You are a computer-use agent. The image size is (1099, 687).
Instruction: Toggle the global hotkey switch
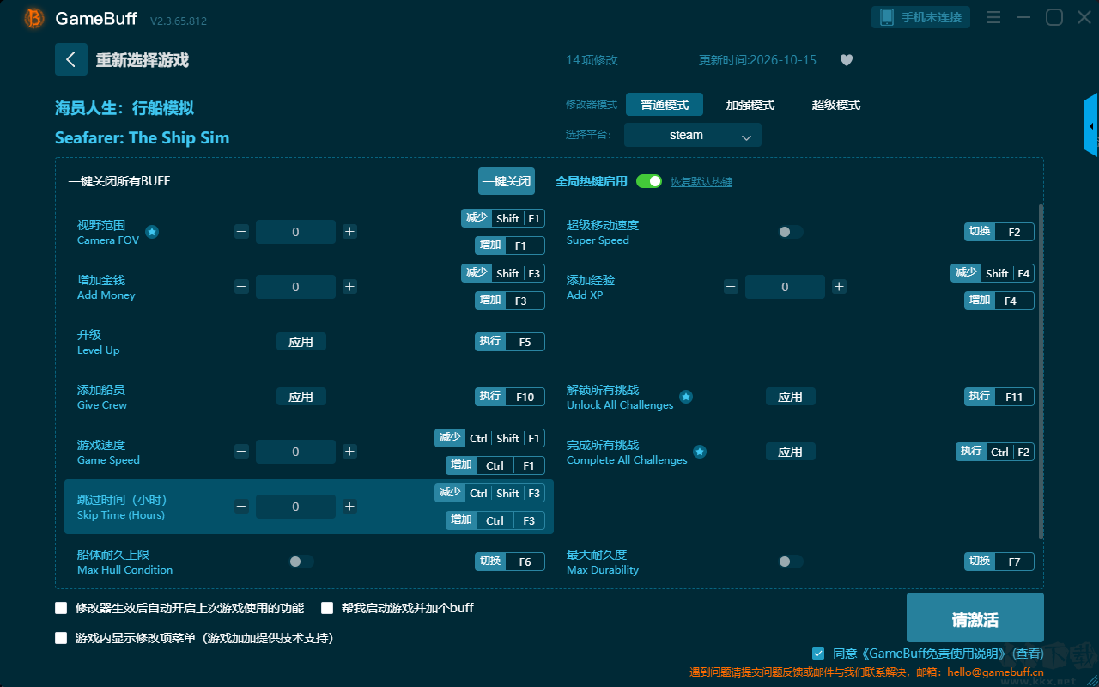[649, 181]
